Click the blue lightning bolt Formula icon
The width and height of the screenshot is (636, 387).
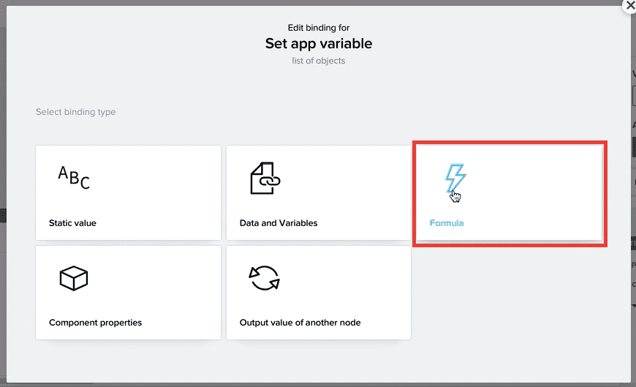[x=455, y=179]
